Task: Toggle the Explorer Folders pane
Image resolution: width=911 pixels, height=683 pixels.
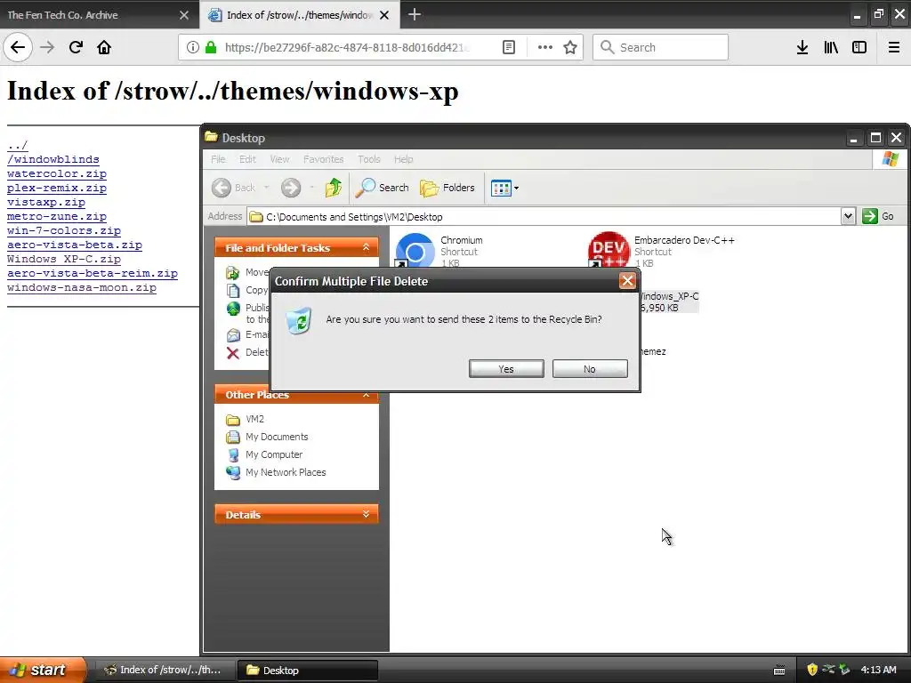Action: point(447,188)
